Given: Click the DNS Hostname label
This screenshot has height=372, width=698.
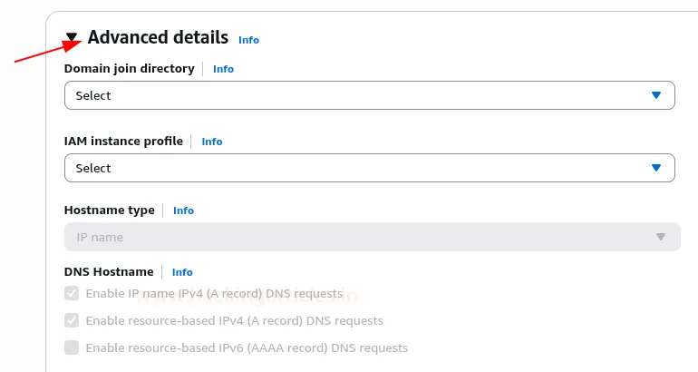Looking at the screenshot, I should [109, 271].
